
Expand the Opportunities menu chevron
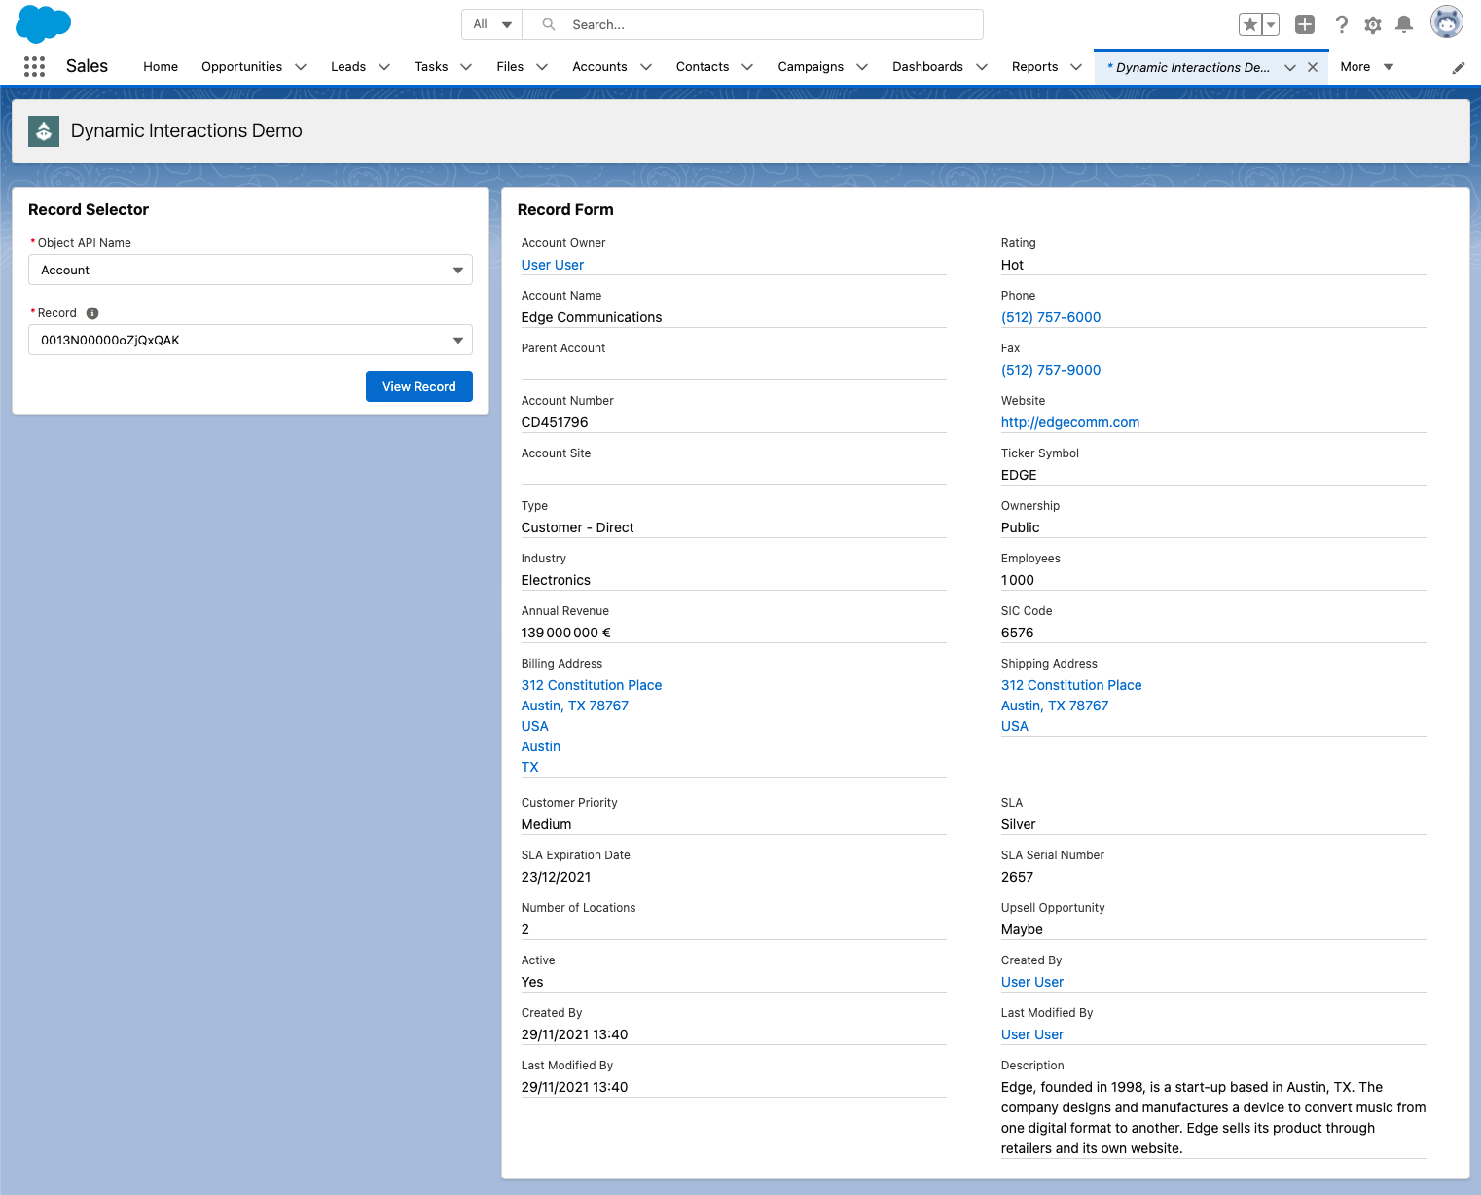coord(301,67)
